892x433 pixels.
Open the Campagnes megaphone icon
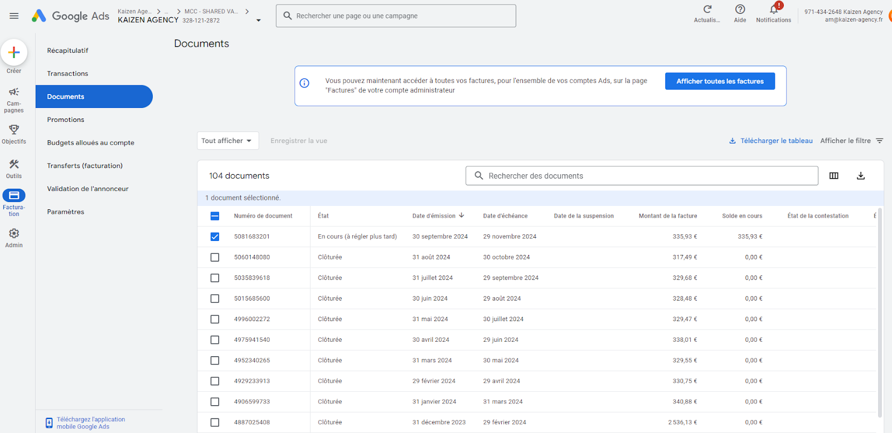click(x=14, y=92)
